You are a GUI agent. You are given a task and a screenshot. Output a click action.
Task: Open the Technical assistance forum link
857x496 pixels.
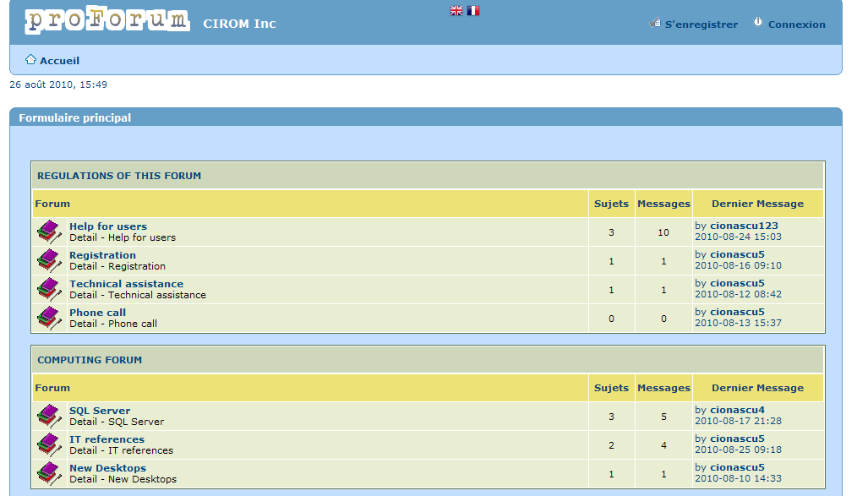pos(126,284)
